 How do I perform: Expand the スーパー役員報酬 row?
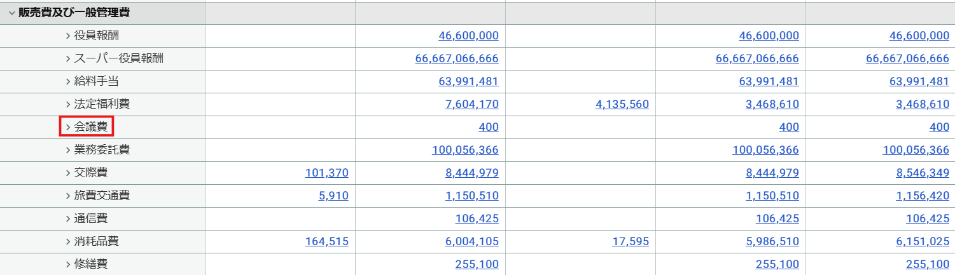click(x=68, y=58)
